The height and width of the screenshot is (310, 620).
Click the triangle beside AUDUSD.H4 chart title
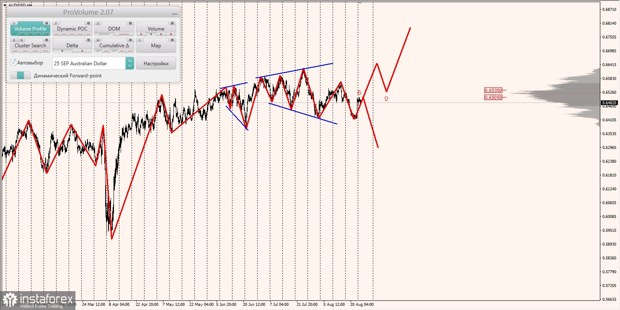(5, 5)
